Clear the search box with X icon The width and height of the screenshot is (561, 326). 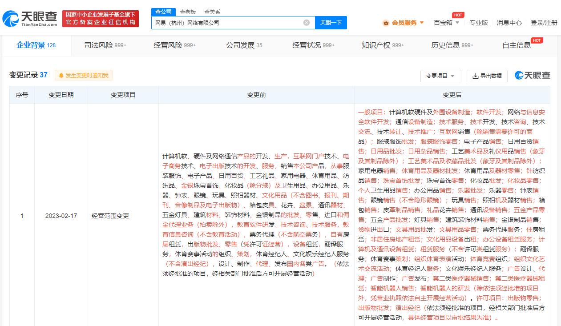click(x=307, y=23)
